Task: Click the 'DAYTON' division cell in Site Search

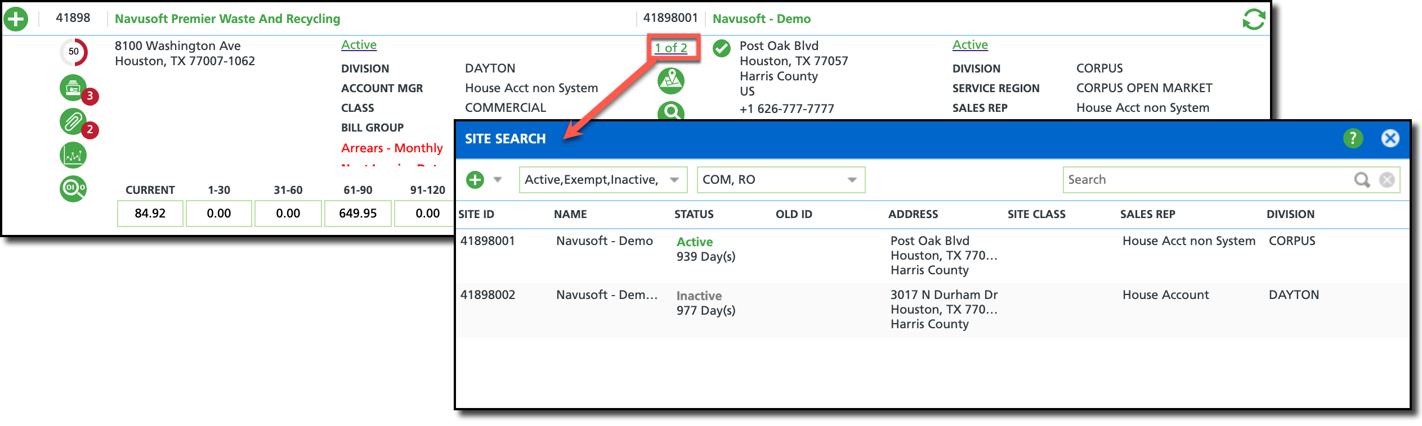Action: pyautogui.click(x=1294, y=295)
